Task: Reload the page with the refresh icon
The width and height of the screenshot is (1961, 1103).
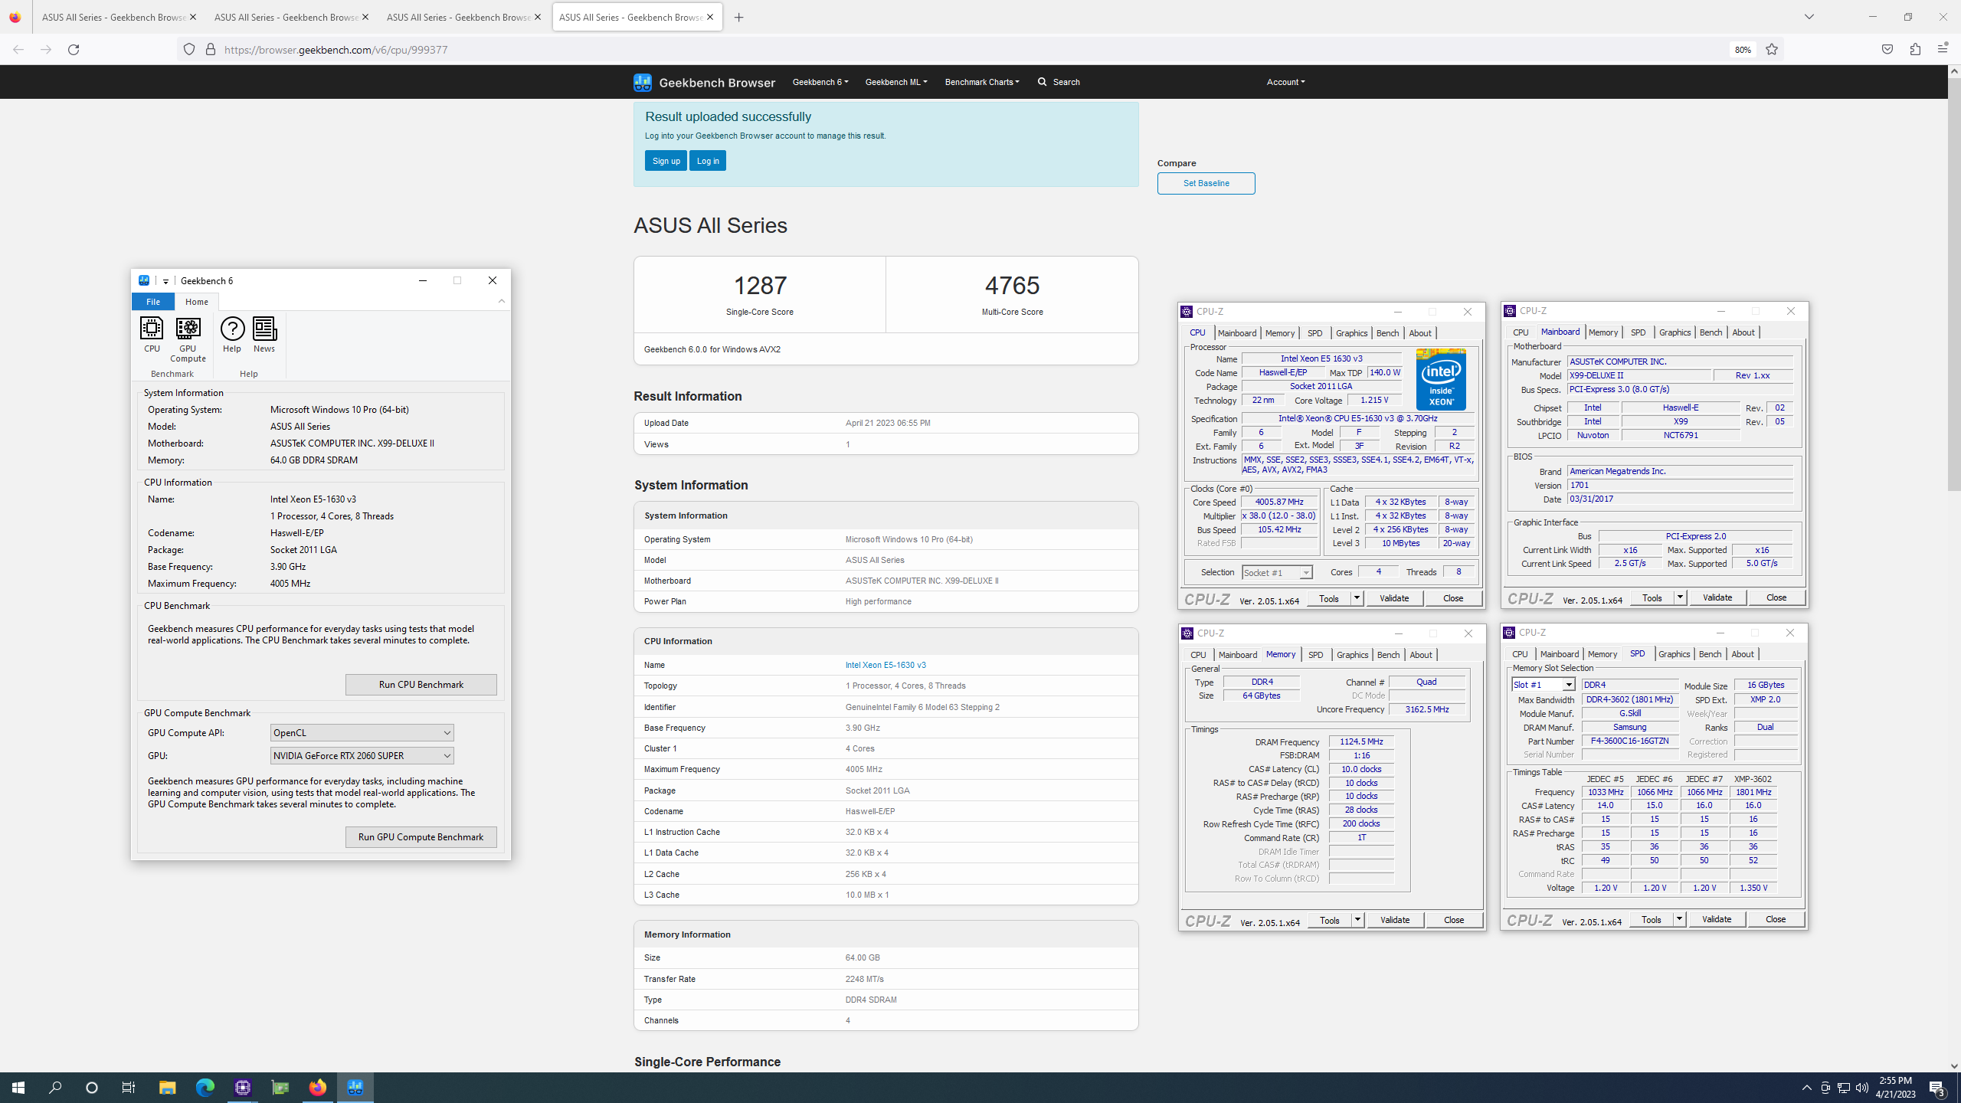Action: coord(74,50)
